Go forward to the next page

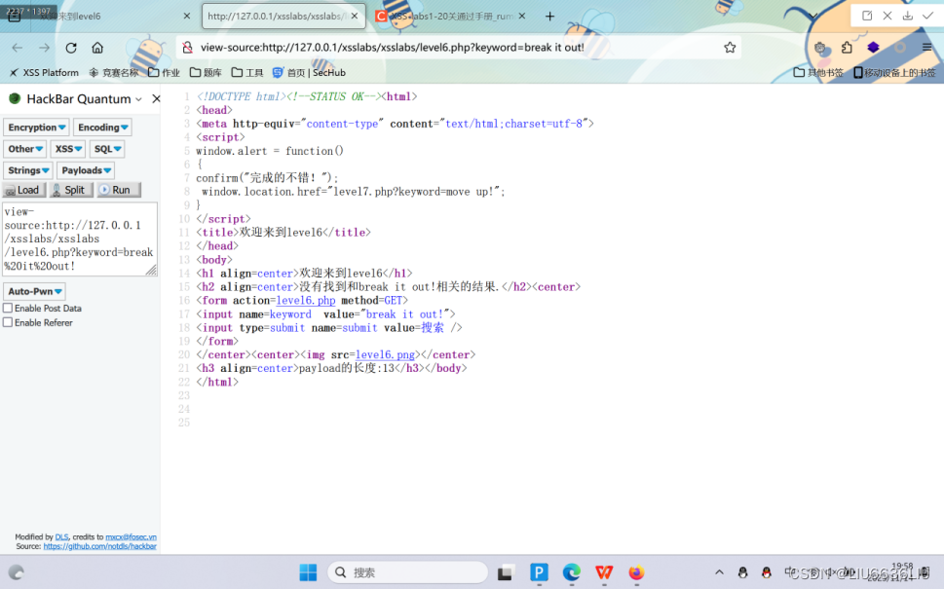click(44, 48)
